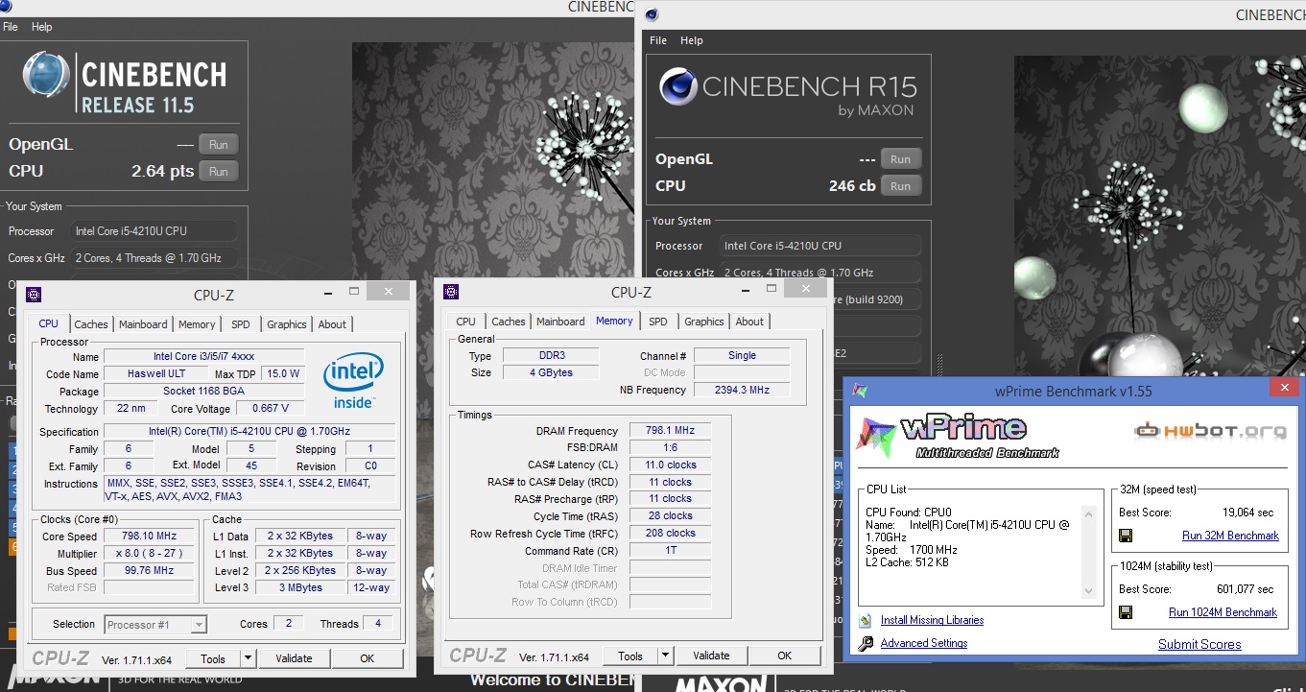Open the disabled Processor #1 selection dropdown
Screen dimensions: 1306x692
(155, 625)
